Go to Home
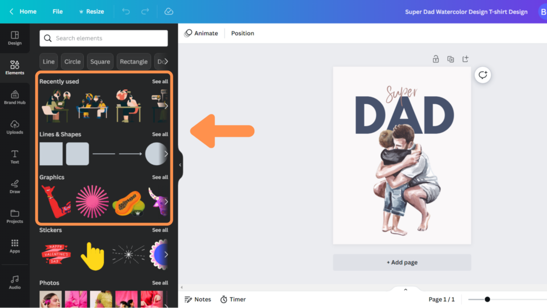The image size is (547, 308). coord(28,12)
